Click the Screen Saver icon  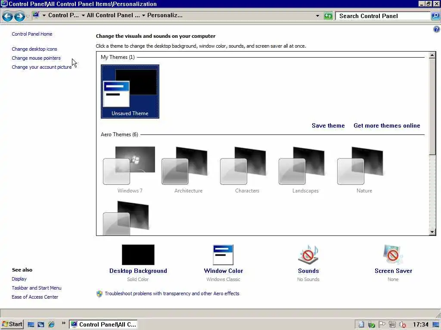(393, 254)
